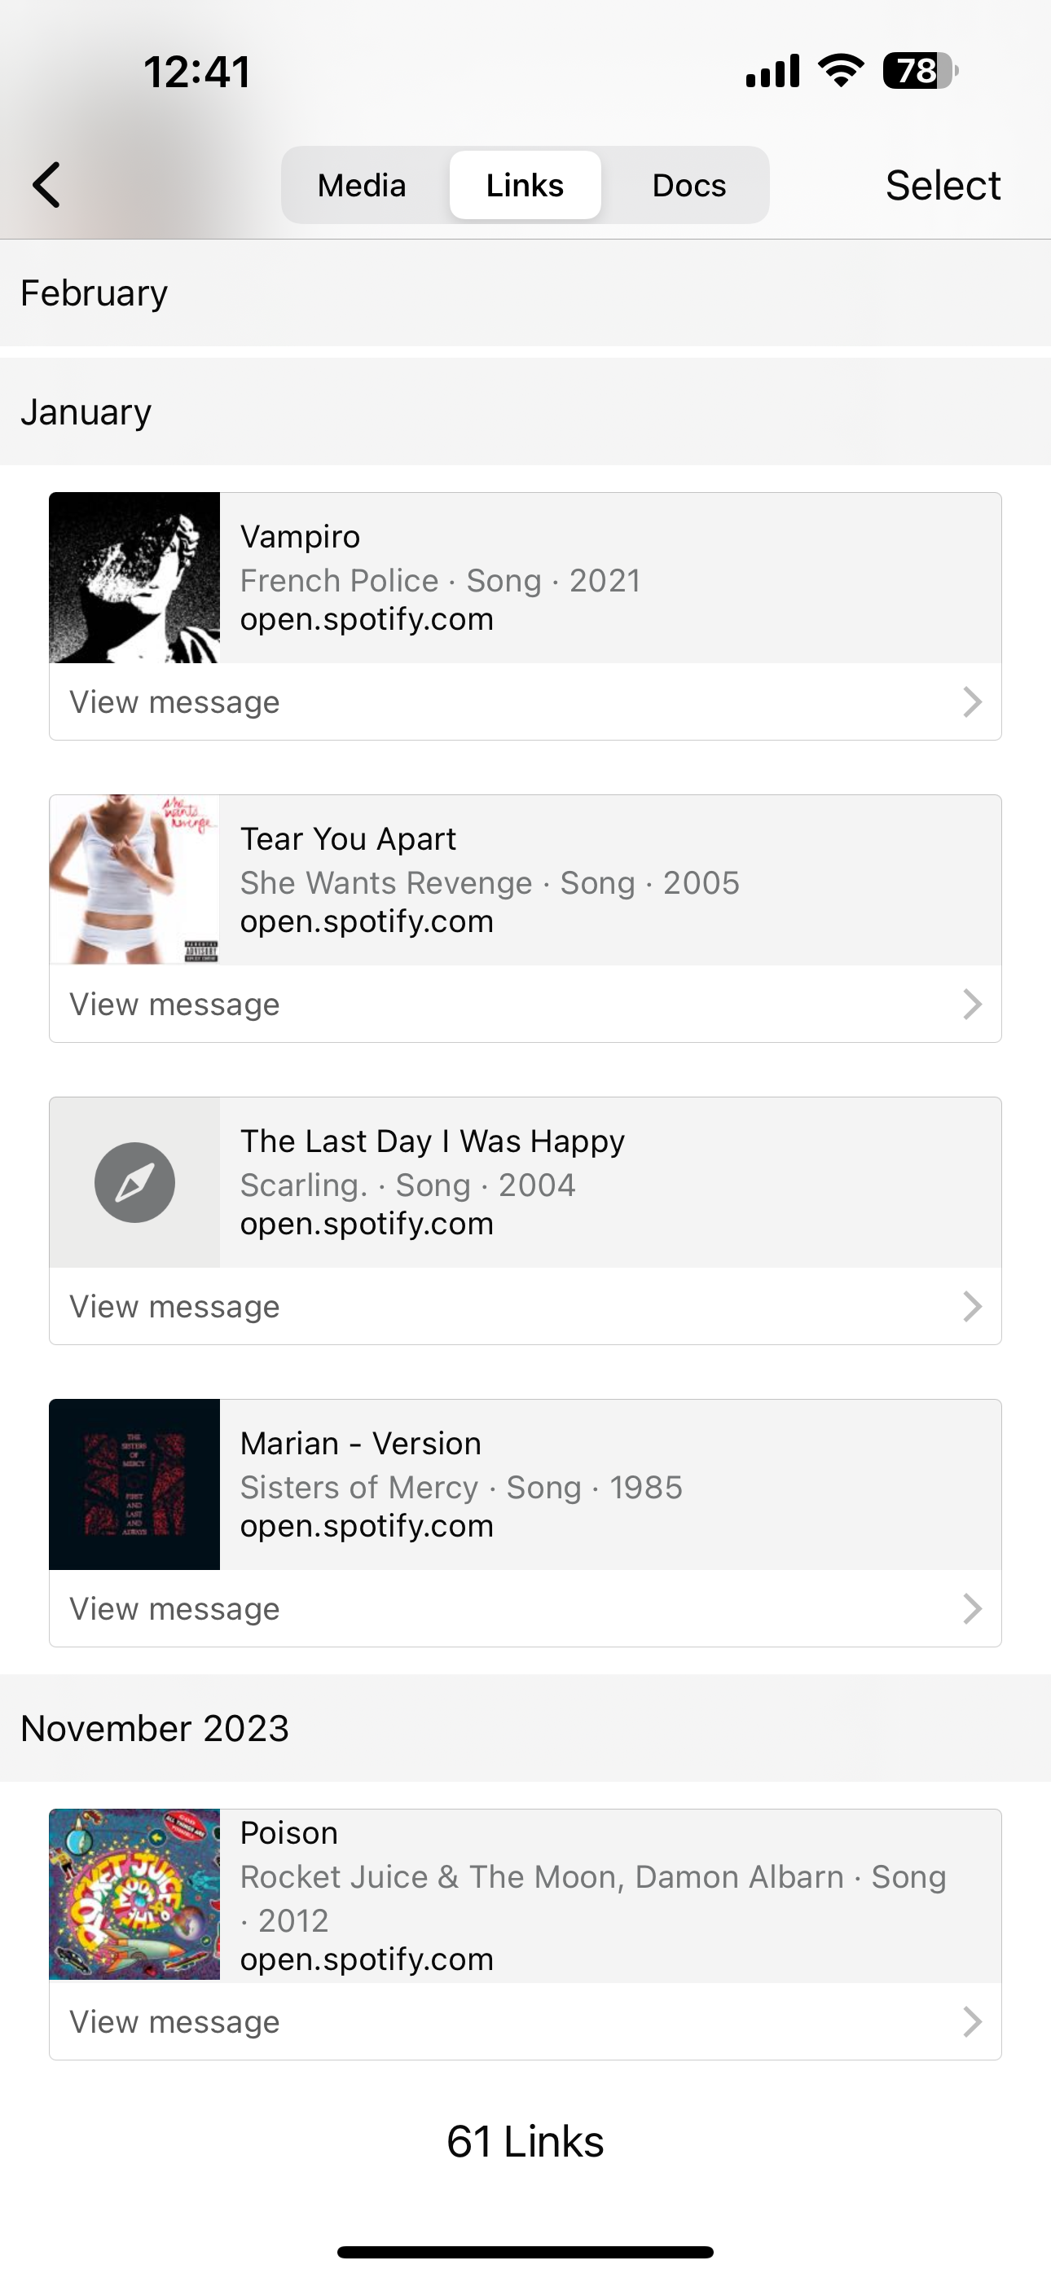
Task: Tap View message under Poison
Action: point(175,2022)
